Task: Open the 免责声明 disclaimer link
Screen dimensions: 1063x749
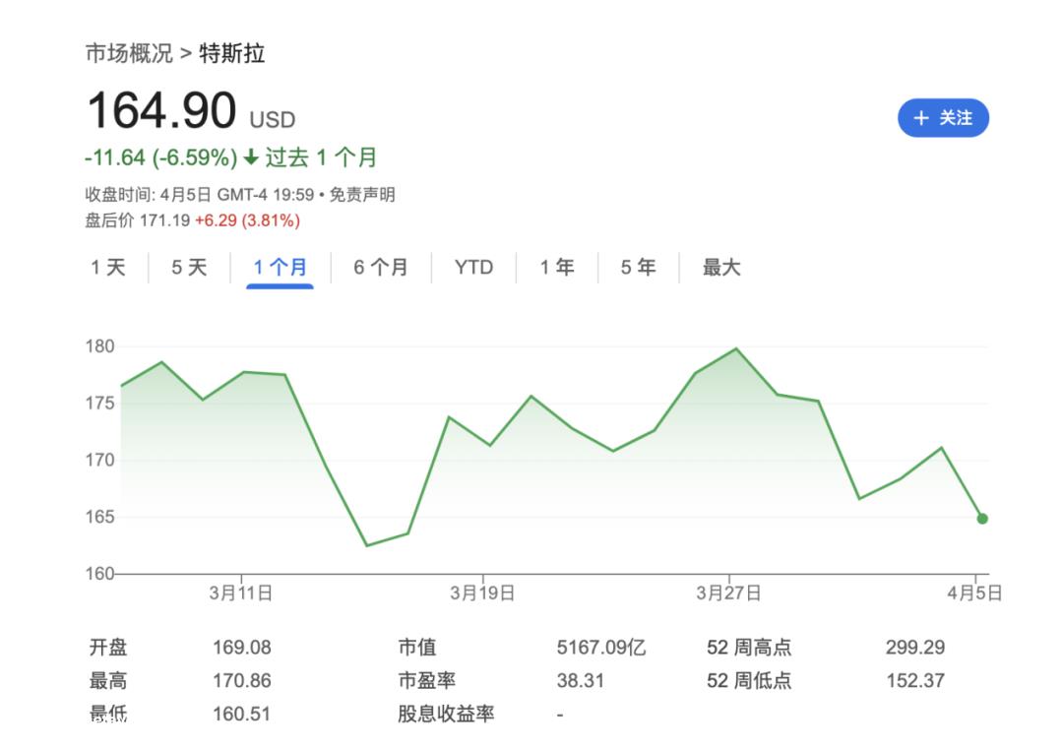Action: click(362, 195)
